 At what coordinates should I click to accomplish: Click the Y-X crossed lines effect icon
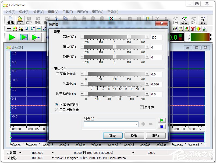(21, 29)
